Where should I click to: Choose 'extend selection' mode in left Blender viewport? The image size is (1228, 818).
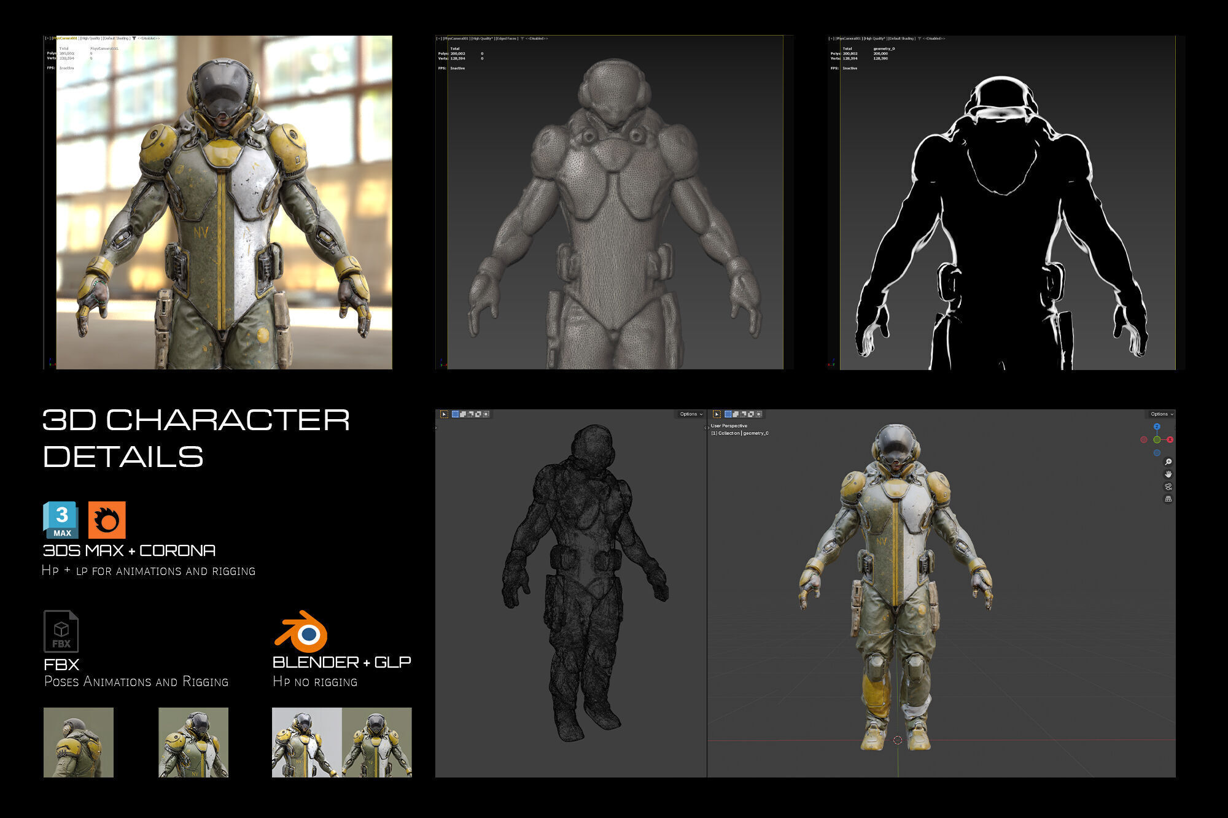click(x=463, y=414)
